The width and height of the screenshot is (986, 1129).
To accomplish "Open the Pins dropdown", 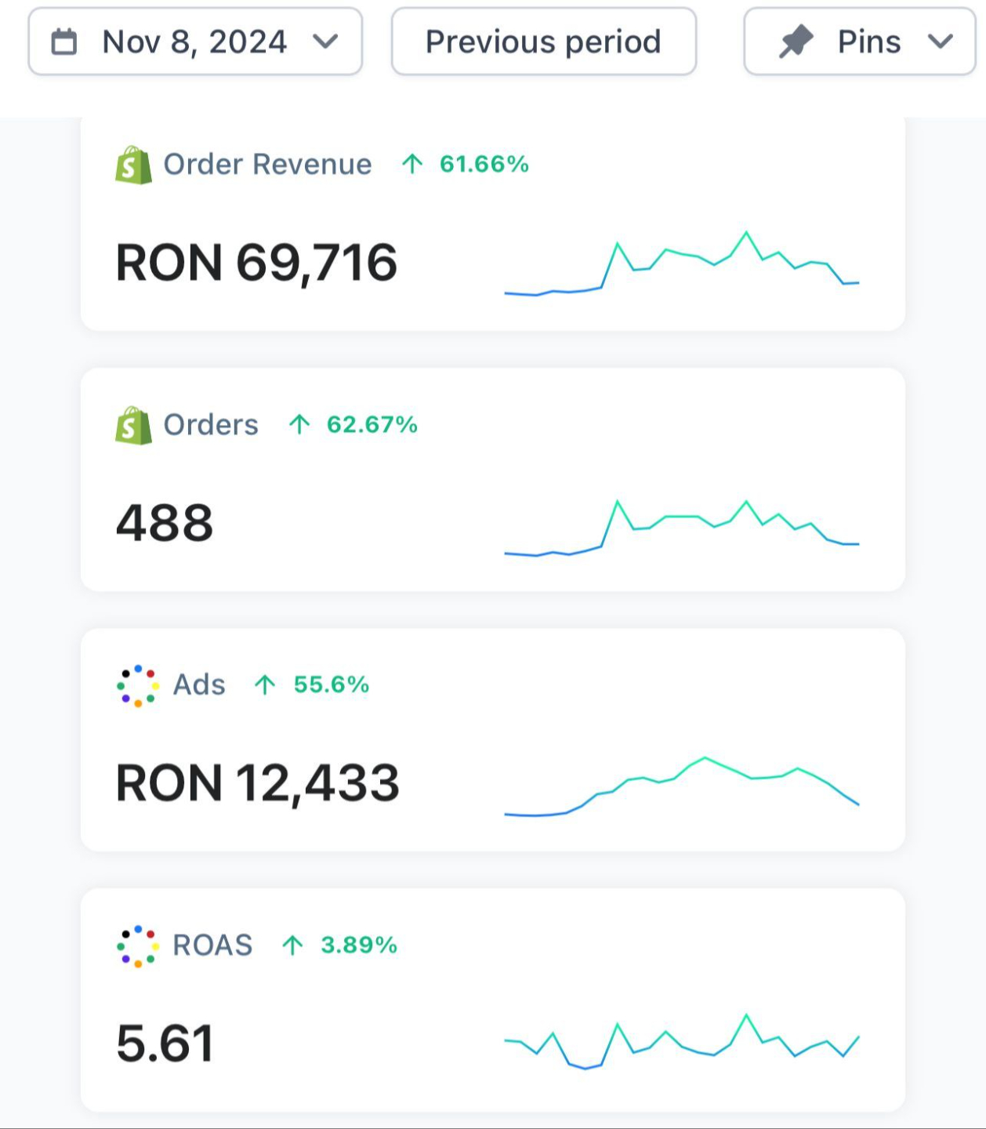I will tap(860, 42).
